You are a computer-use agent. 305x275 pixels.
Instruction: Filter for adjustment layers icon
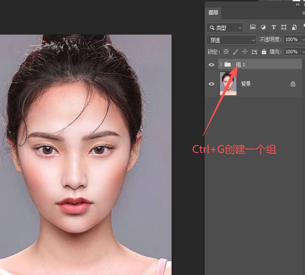click(x=263, y=27)
